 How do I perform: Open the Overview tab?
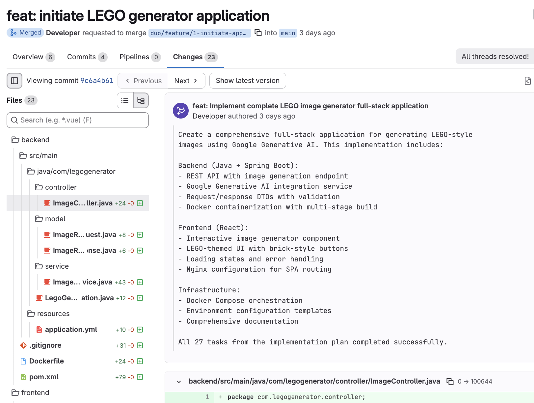pyautogui.click(x=28, y=57)
